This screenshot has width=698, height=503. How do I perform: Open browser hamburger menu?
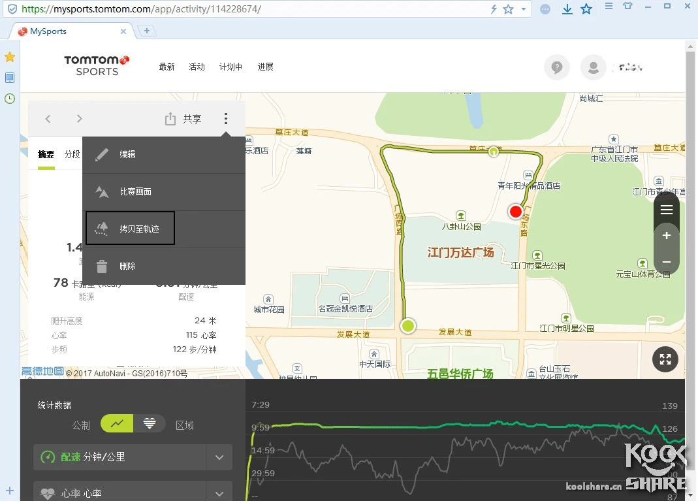(609, 6)
